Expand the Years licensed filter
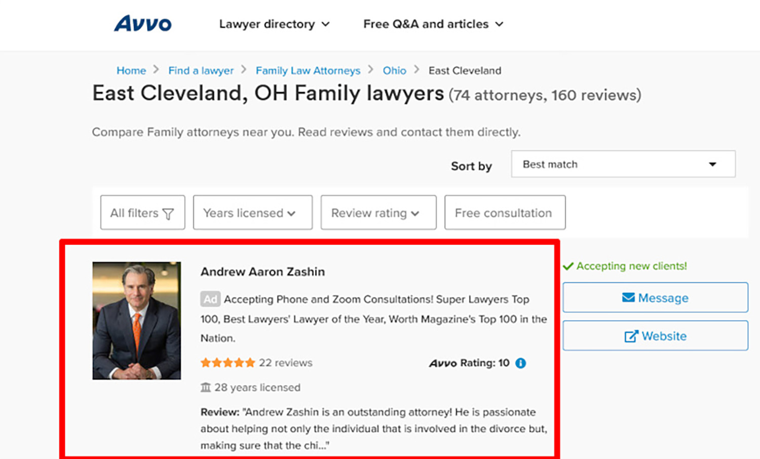 click(252, 213)
